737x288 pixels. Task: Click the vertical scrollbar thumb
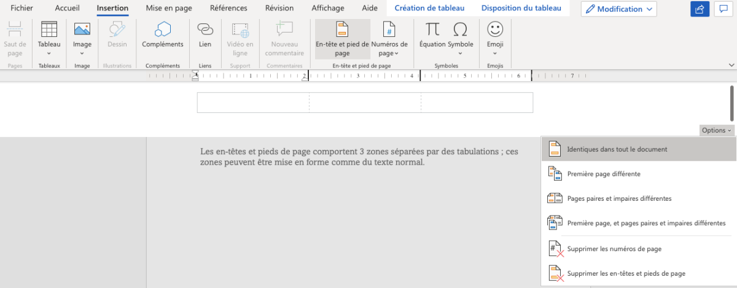(731, 103)
